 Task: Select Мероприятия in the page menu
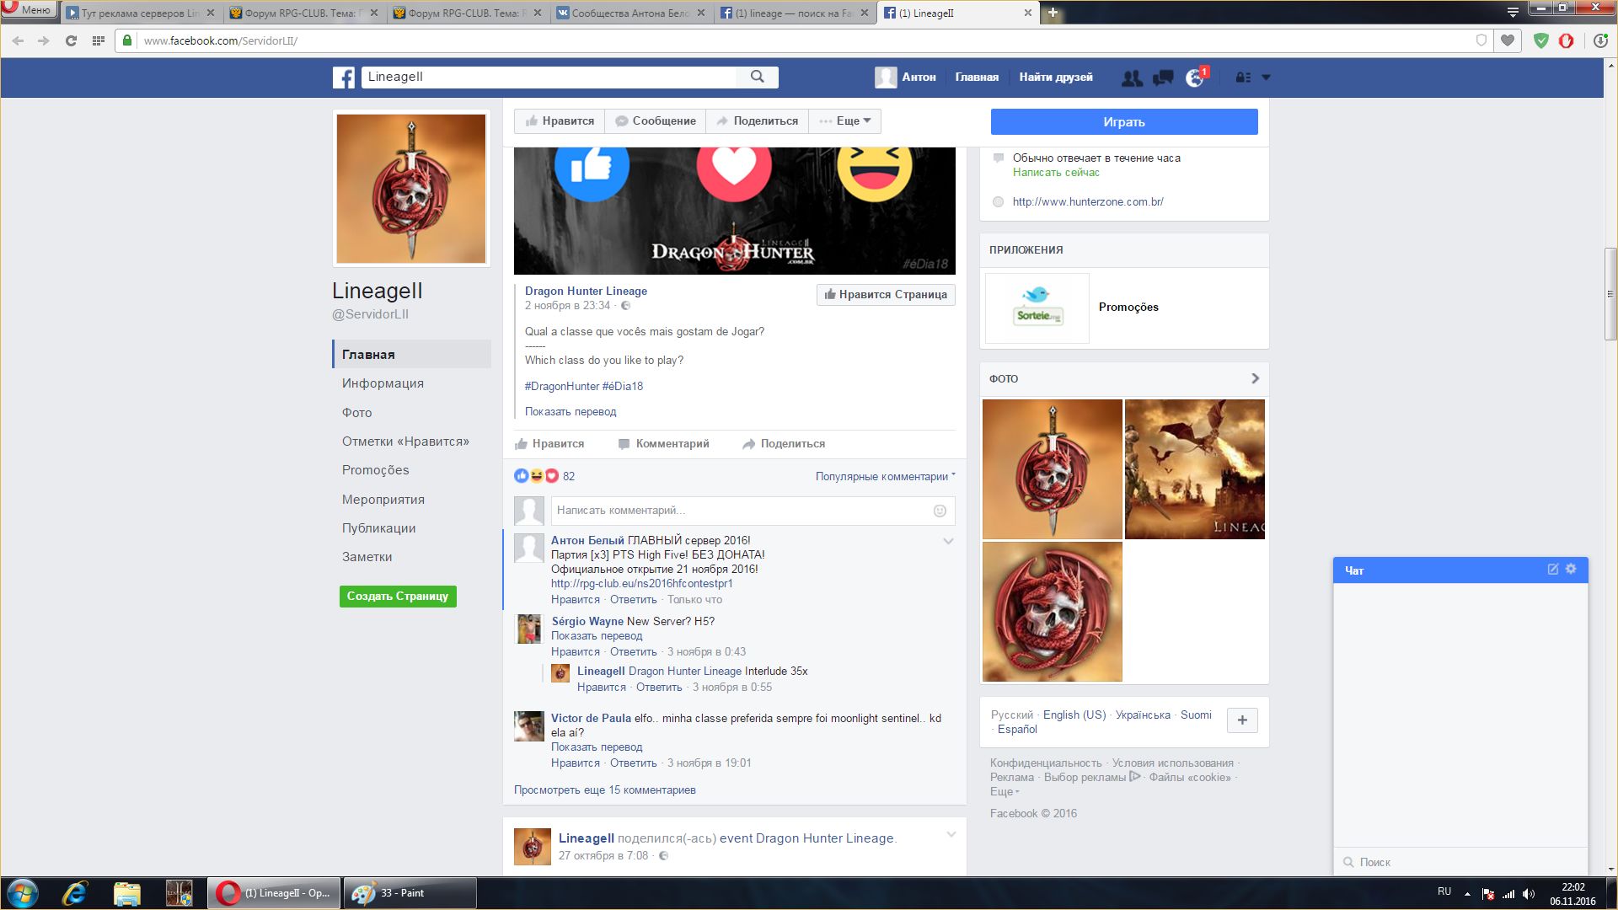(x=383, y=500)
